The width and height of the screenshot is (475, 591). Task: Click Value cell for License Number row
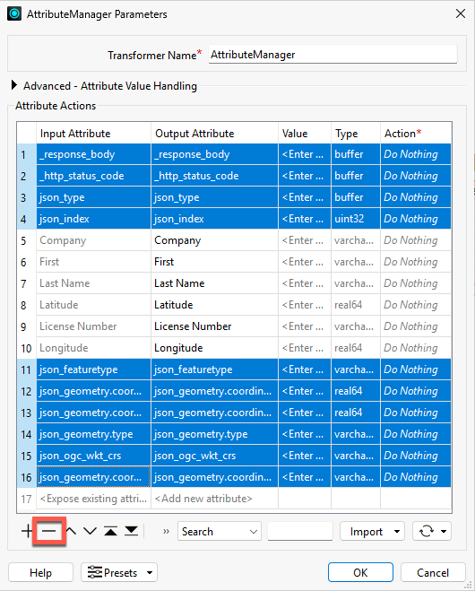[305, 326]
